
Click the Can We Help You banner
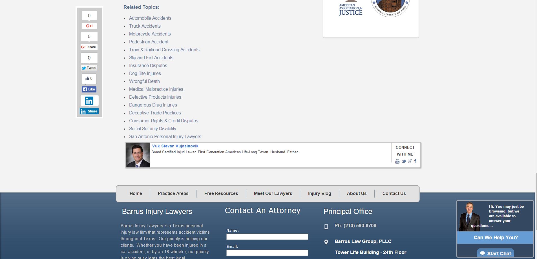(495, 238)
